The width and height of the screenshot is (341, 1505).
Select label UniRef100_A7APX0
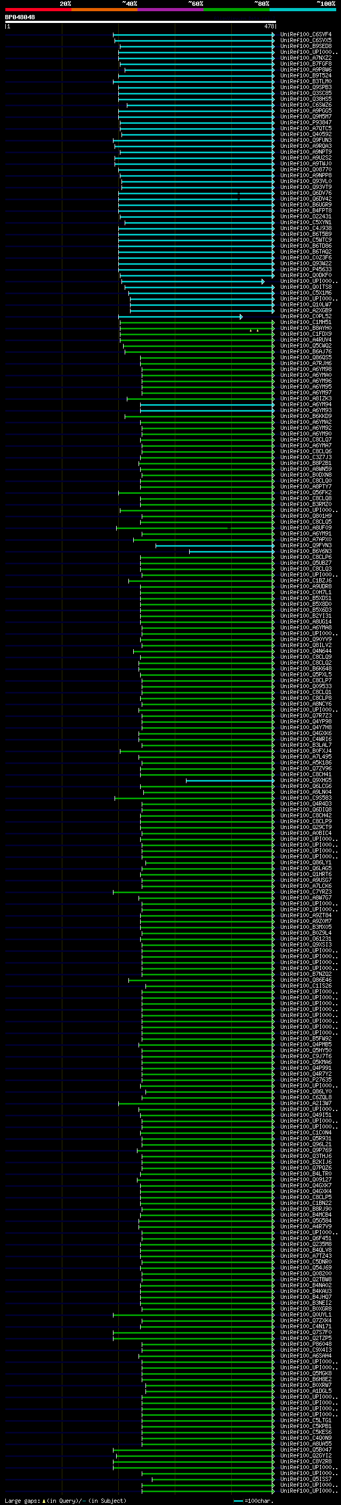[x=306, y=540]
